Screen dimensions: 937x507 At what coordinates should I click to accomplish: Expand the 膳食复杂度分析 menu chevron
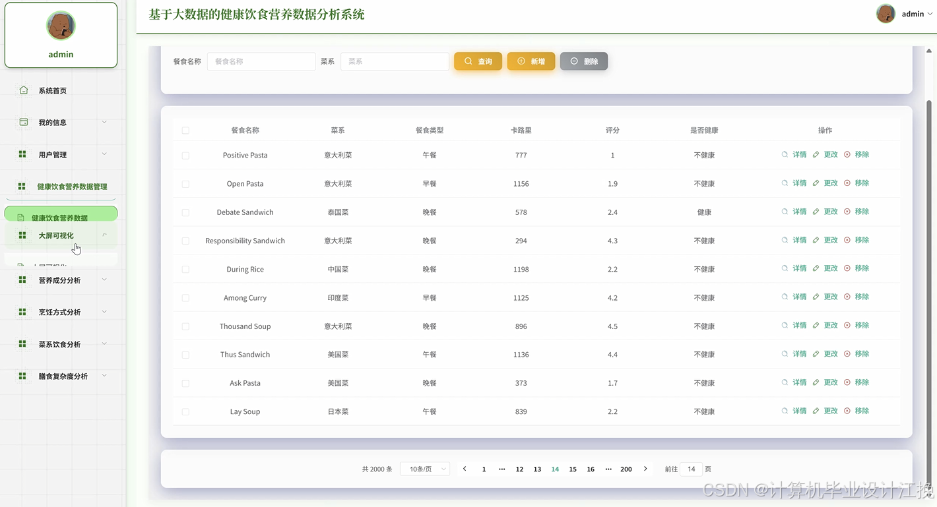coord(104,376)
